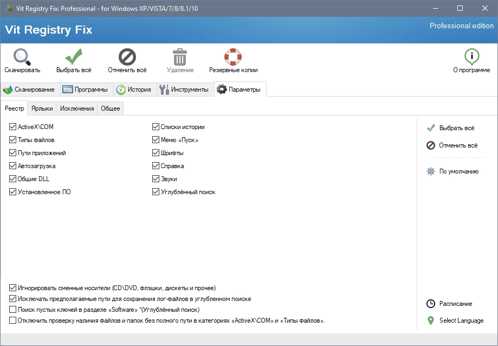Image resolution: width=498 pixels, height=346 pixels.
Task: Open the Исключения sub-tab
Action: (77, 108)
